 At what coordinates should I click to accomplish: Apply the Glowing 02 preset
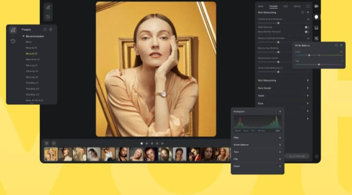[x=32, y=71]
